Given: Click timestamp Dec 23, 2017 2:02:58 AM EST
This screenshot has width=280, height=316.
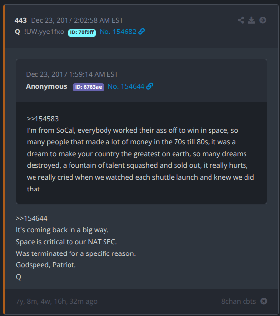Looking at the screenshot, I should point(77,20).
